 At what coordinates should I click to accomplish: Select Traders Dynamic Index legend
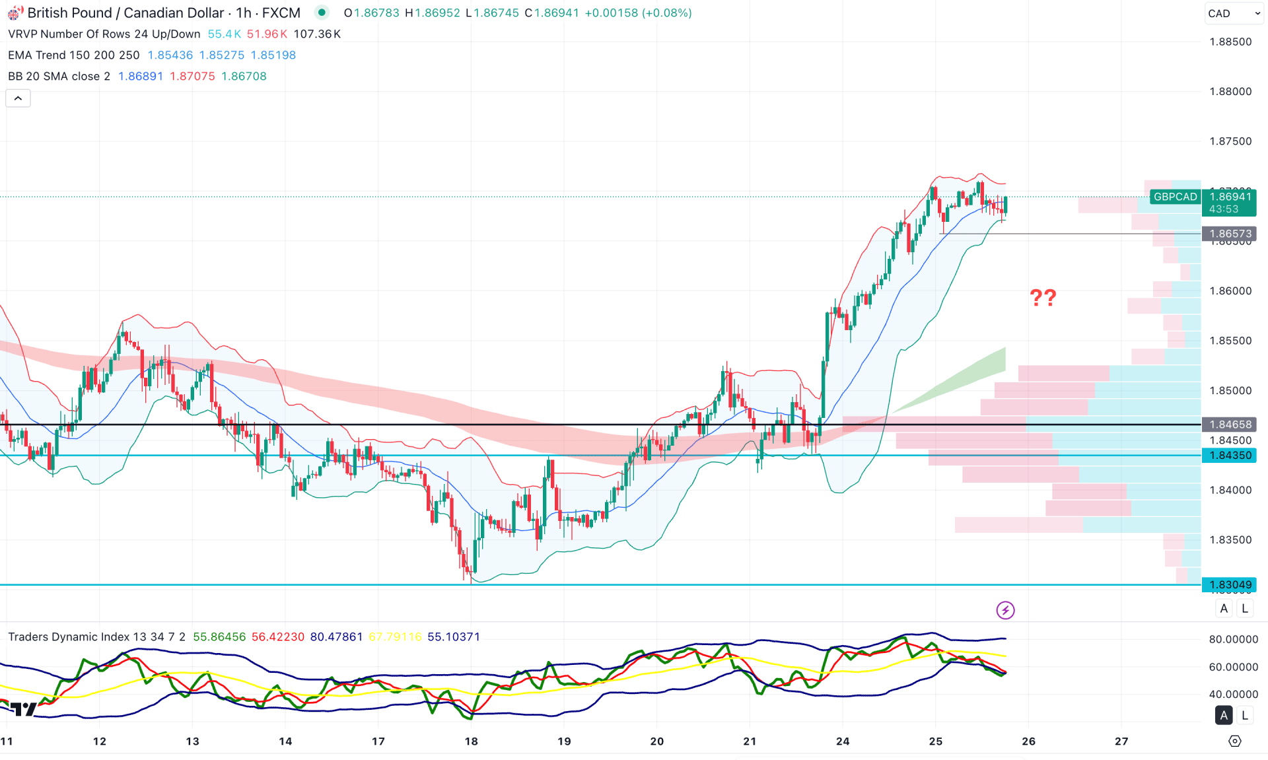[96, 637]
